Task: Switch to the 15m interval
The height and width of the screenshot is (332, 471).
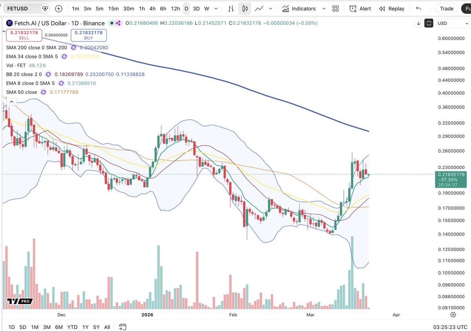Action: tap(113, 9)
